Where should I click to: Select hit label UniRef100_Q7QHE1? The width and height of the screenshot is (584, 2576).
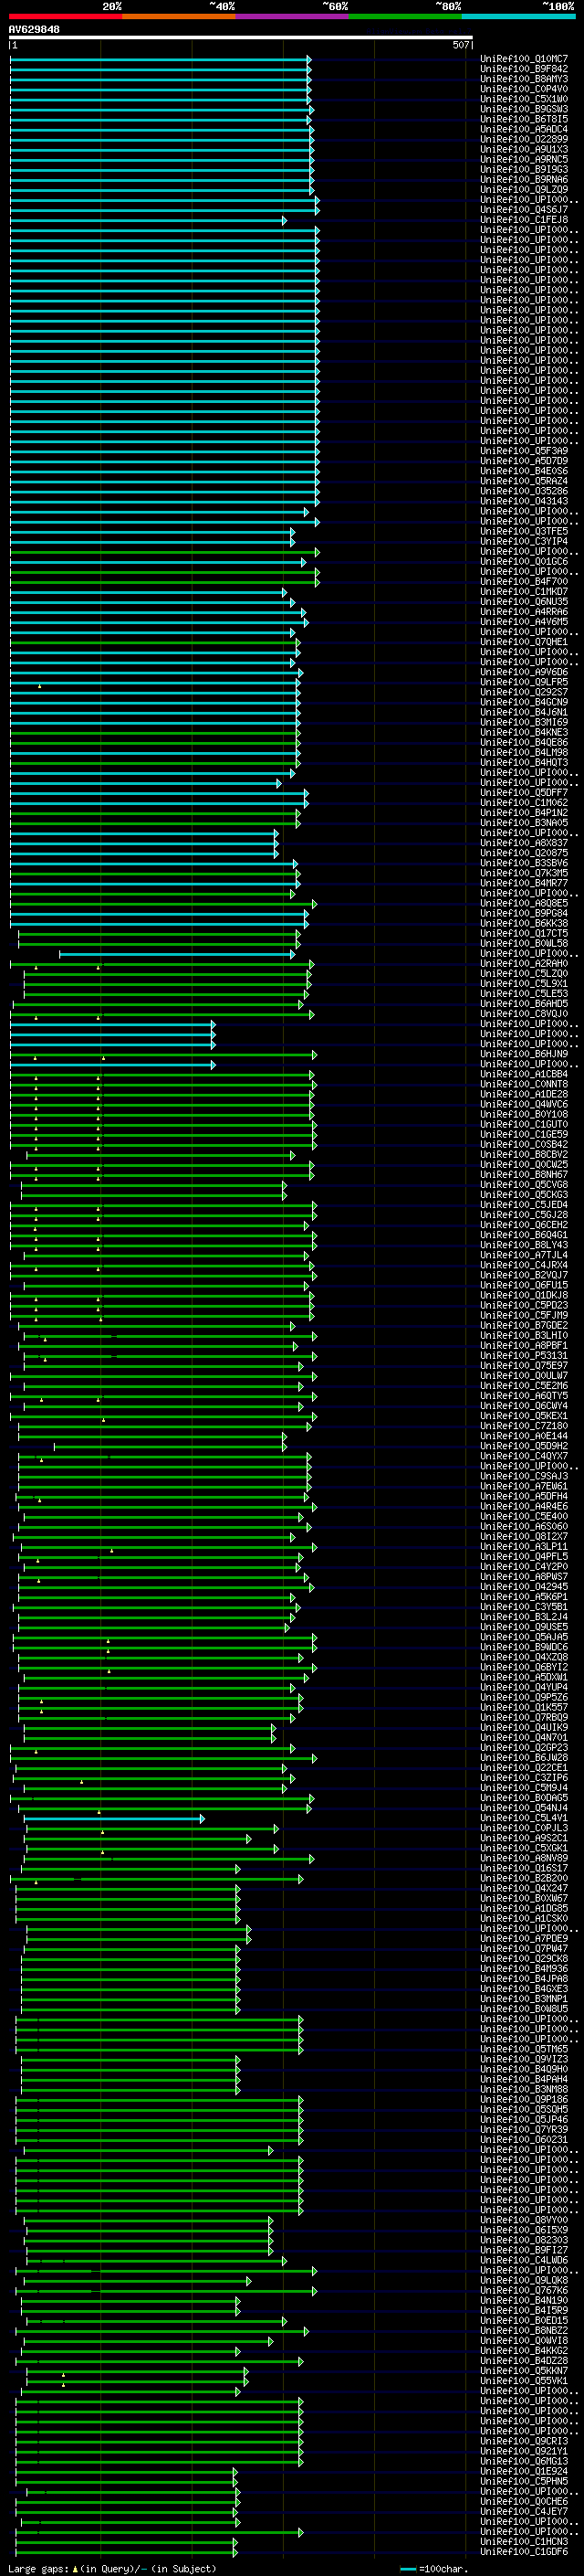click(x=524, y=642)
